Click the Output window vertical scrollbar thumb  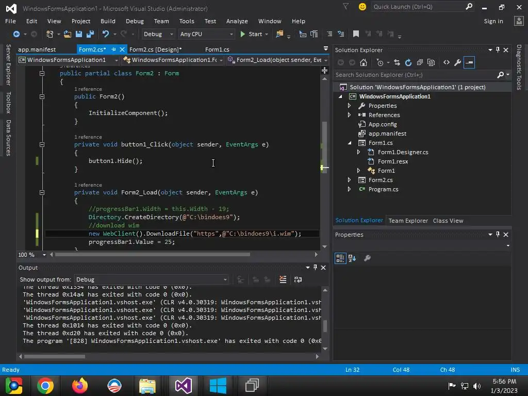[325, 326]
